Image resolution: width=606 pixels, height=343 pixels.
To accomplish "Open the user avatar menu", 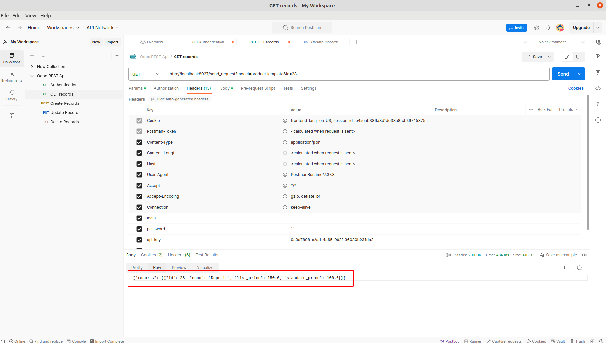I will pyautogui.click(x=560, y=28).
